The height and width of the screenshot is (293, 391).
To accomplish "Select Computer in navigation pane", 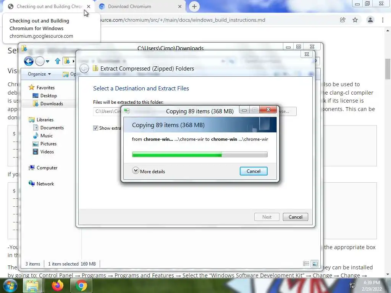I will tap(43, 168).
